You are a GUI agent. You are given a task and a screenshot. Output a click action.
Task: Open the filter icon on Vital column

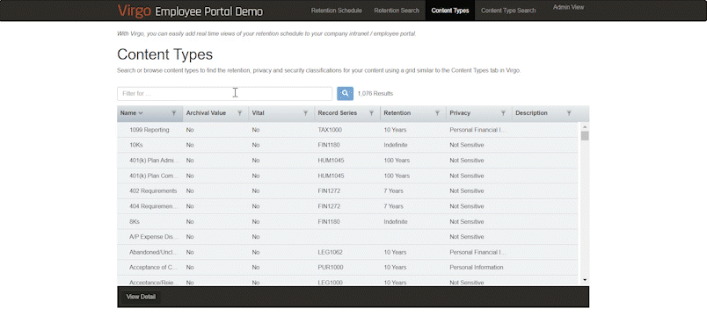305,113
